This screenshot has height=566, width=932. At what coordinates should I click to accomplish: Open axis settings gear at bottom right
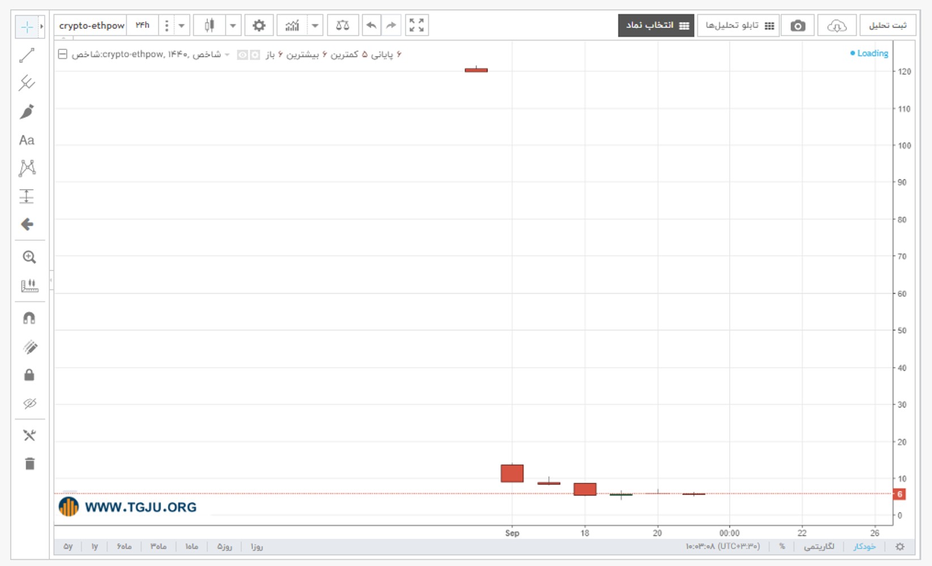click(900, 547)
